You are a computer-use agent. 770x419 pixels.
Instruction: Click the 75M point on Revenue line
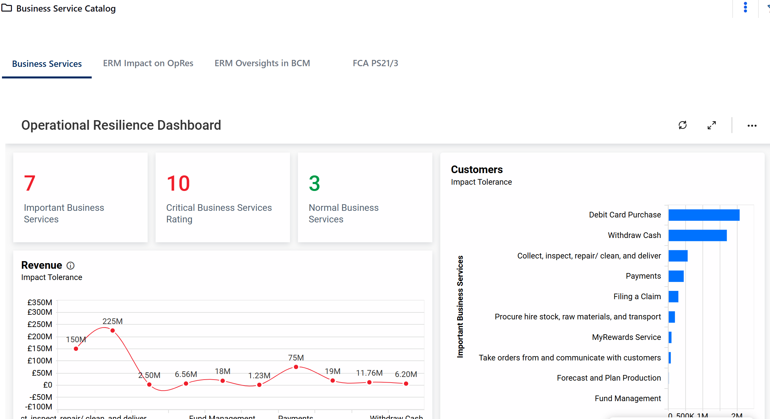pyautogui.click(x=296, y=367)
